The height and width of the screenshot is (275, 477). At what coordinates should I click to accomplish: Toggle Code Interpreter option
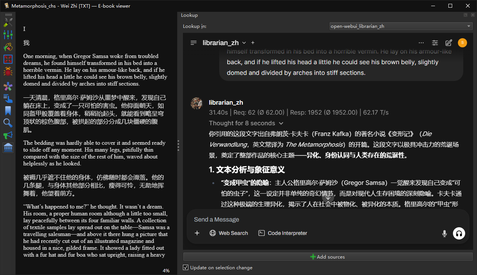283,233
